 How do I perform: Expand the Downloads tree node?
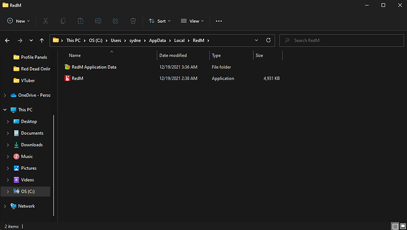click(8, 145)
